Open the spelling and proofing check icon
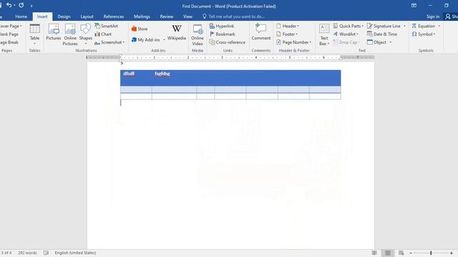 tap(46, 253)
